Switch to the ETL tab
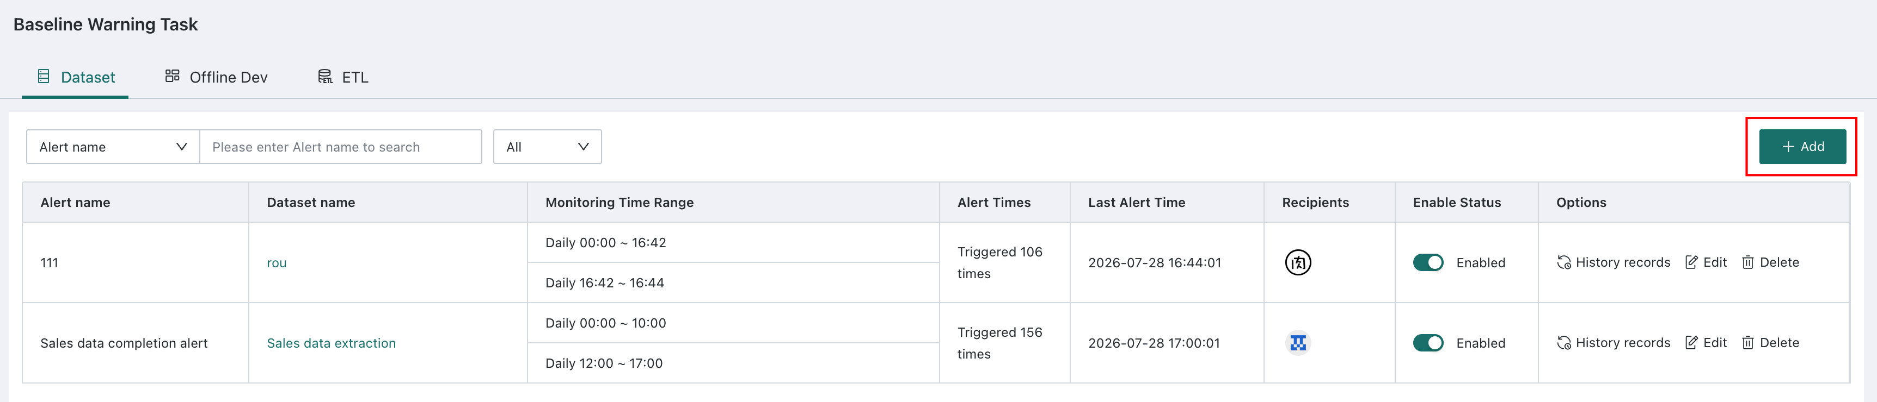This screenshot has width=1877, height=402. coord(343,77)
